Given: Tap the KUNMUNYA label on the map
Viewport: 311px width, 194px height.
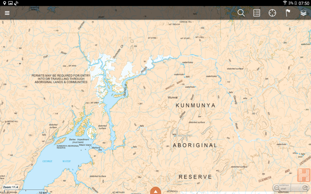Looking at the screenshot, I should [x=195, y=105].
